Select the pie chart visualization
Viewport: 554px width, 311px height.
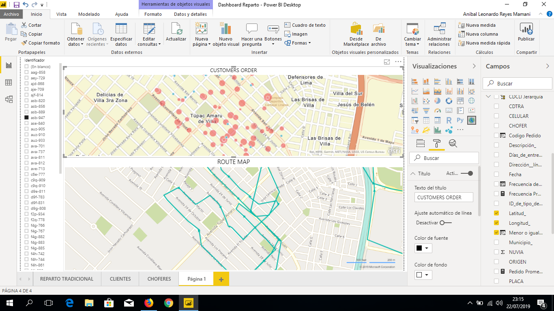point(437,101)
